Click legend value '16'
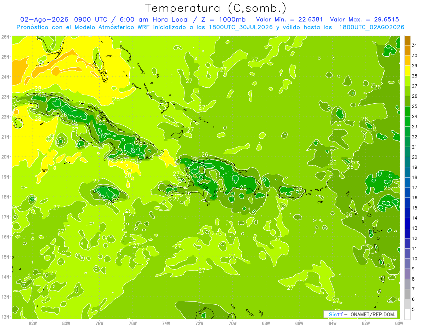 point(415,198)
